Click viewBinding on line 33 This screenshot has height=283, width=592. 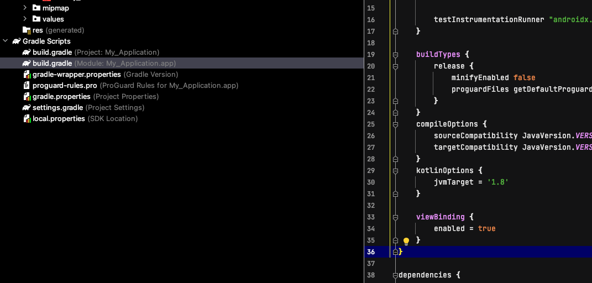[x=440, y=217]
